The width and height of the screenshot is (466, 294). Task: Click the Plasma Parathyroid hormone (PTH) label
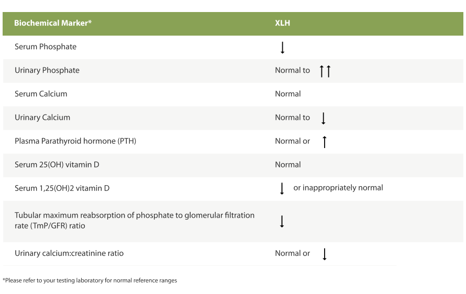[75, 141]
